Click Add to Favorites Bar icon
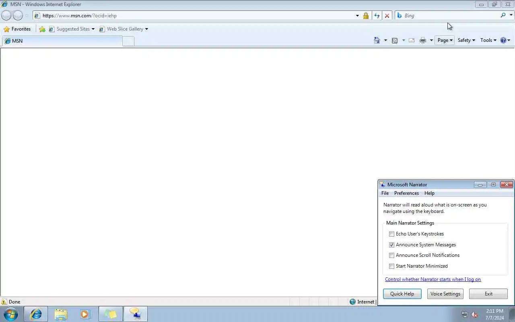Image resolution: width=515 pixels, height=322 pixels. click(42, 29)
